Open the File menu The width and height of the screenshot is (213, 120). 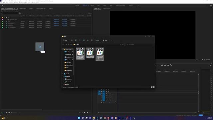coord(1,3)
